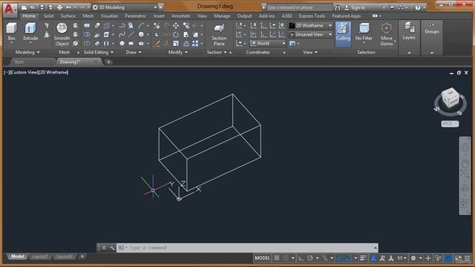Click the Help question mark icon
This screenshot has height=267, width=475.
[x=418, y=7]
